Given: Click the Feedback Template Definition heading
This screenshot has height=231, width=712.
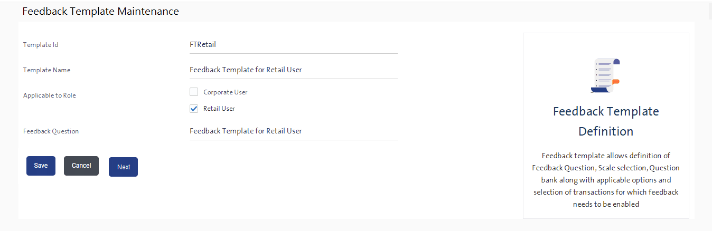Looking at the screenshot, I should [606, 121].
